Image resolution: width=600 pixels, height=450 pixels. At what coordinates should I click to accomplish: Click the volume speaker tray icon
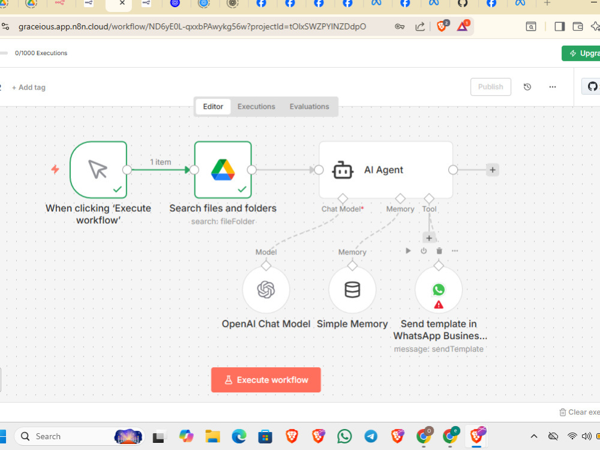pos(586,436)
